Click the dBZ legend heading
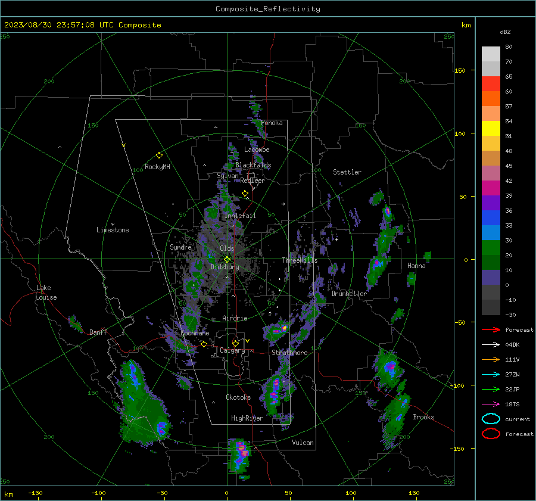The image size is (536, 501). (505, 32)
